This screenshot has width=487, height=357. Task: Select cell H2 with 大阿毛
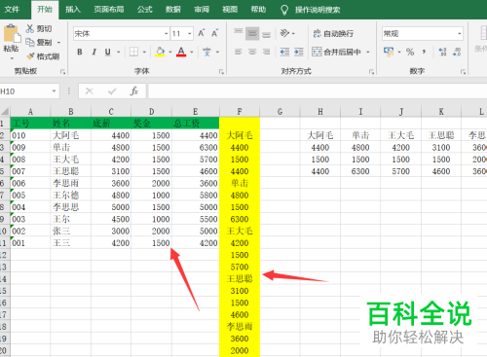(320, 135)
